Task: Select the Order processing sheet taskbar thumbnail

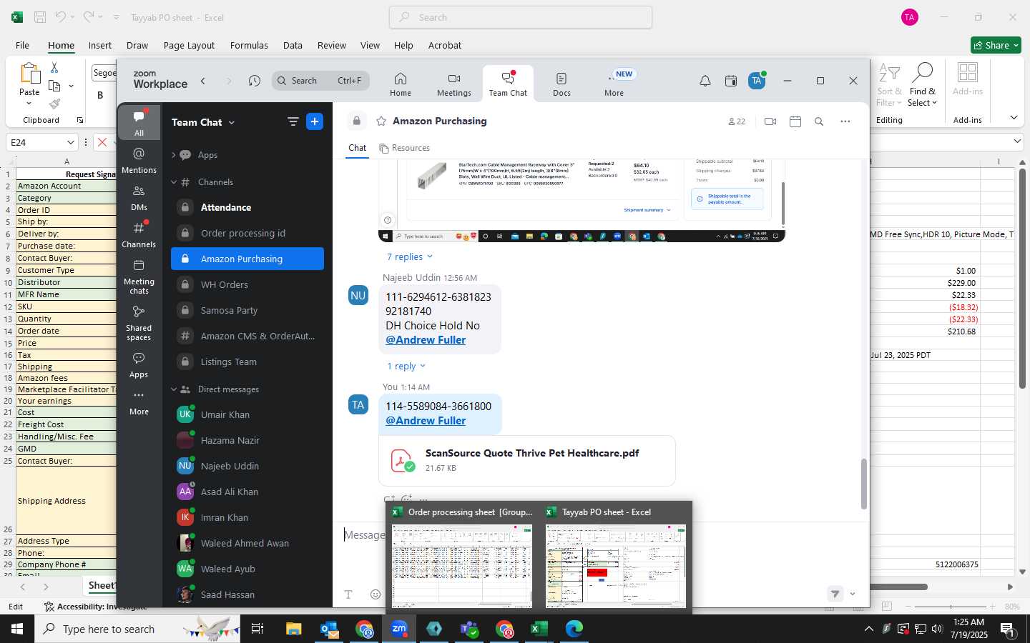Action: pos(462,558)
